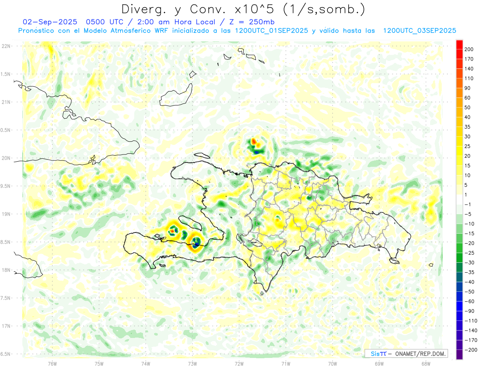Click the 68W longitude label
This screenshot has height=369, width=478.
coord(426,364)
